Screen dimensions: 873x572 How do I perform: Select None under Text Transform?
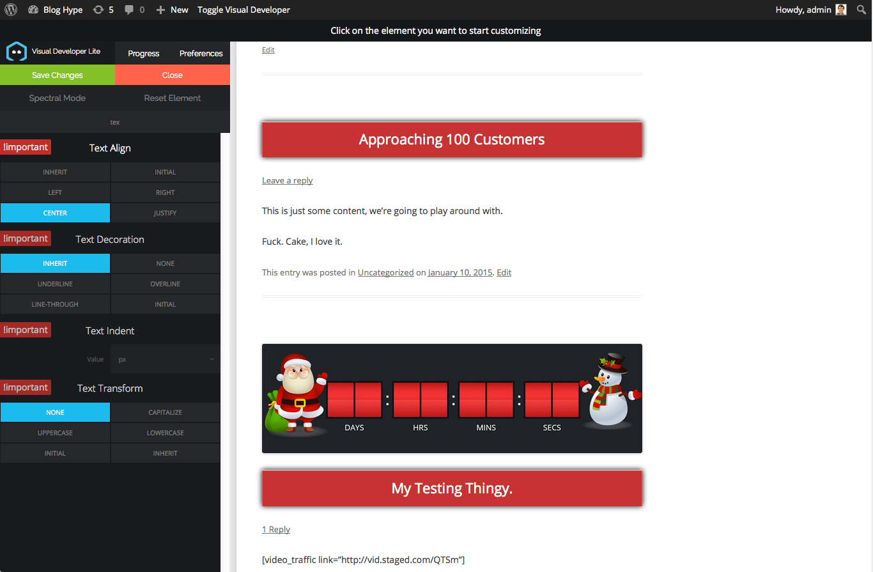coord(55,412)
